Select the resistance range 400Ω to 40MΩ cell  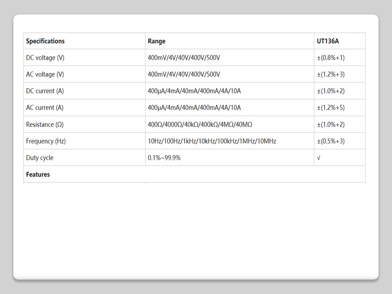click(203, 125)
